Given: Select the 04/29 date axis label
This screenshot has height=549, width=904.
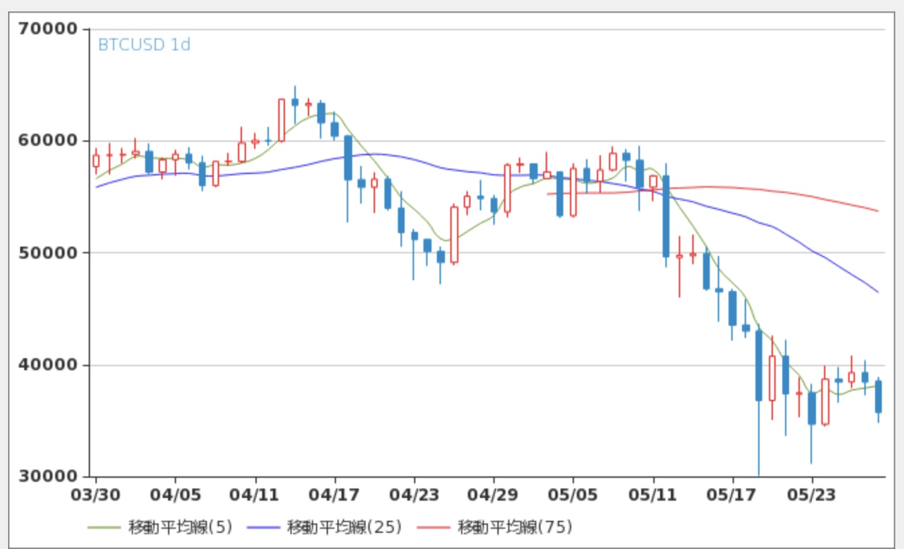Looking at the screenshot, I should pos(494,495).
